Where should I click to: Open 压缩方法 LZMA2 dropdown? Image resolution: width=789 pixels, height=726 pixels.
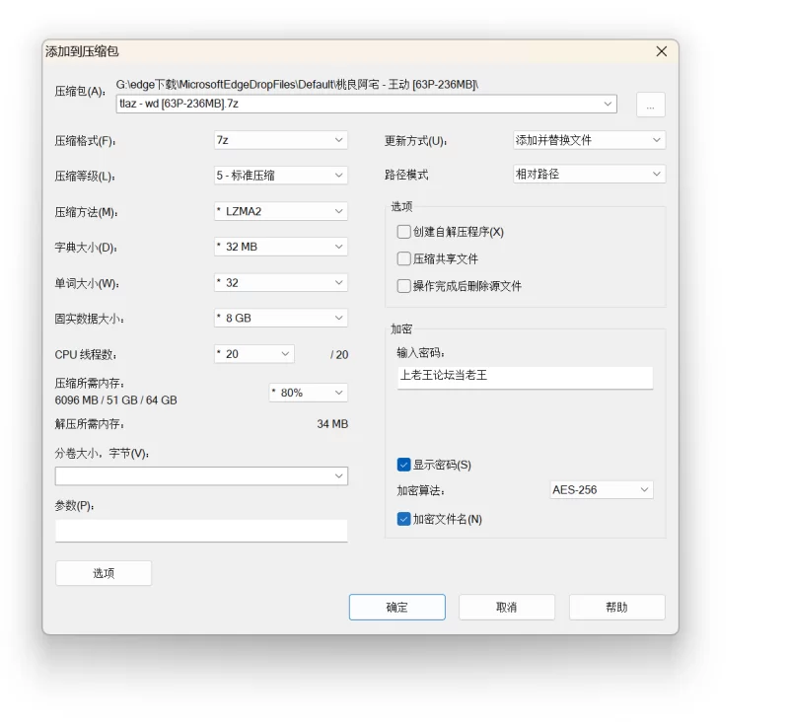coord(280,211)
